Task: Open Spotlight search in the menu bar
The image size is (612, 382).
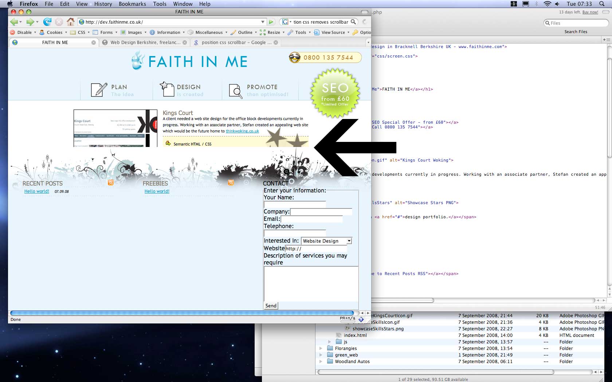Action: pyautogui.click(x=602, y=4)
